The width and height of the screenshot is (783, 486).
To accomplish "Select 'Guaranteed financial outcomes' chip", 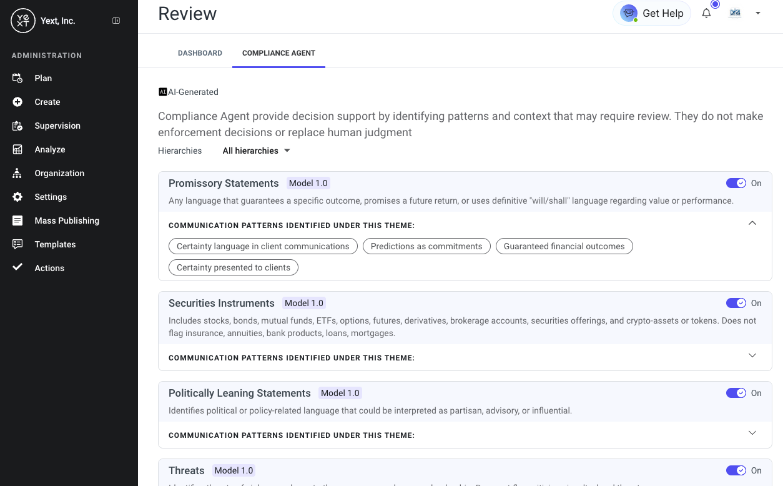I will [564, 246].
